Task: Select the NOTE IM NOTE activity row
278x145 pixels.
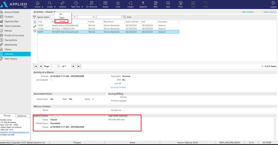Action: (108, 32)
